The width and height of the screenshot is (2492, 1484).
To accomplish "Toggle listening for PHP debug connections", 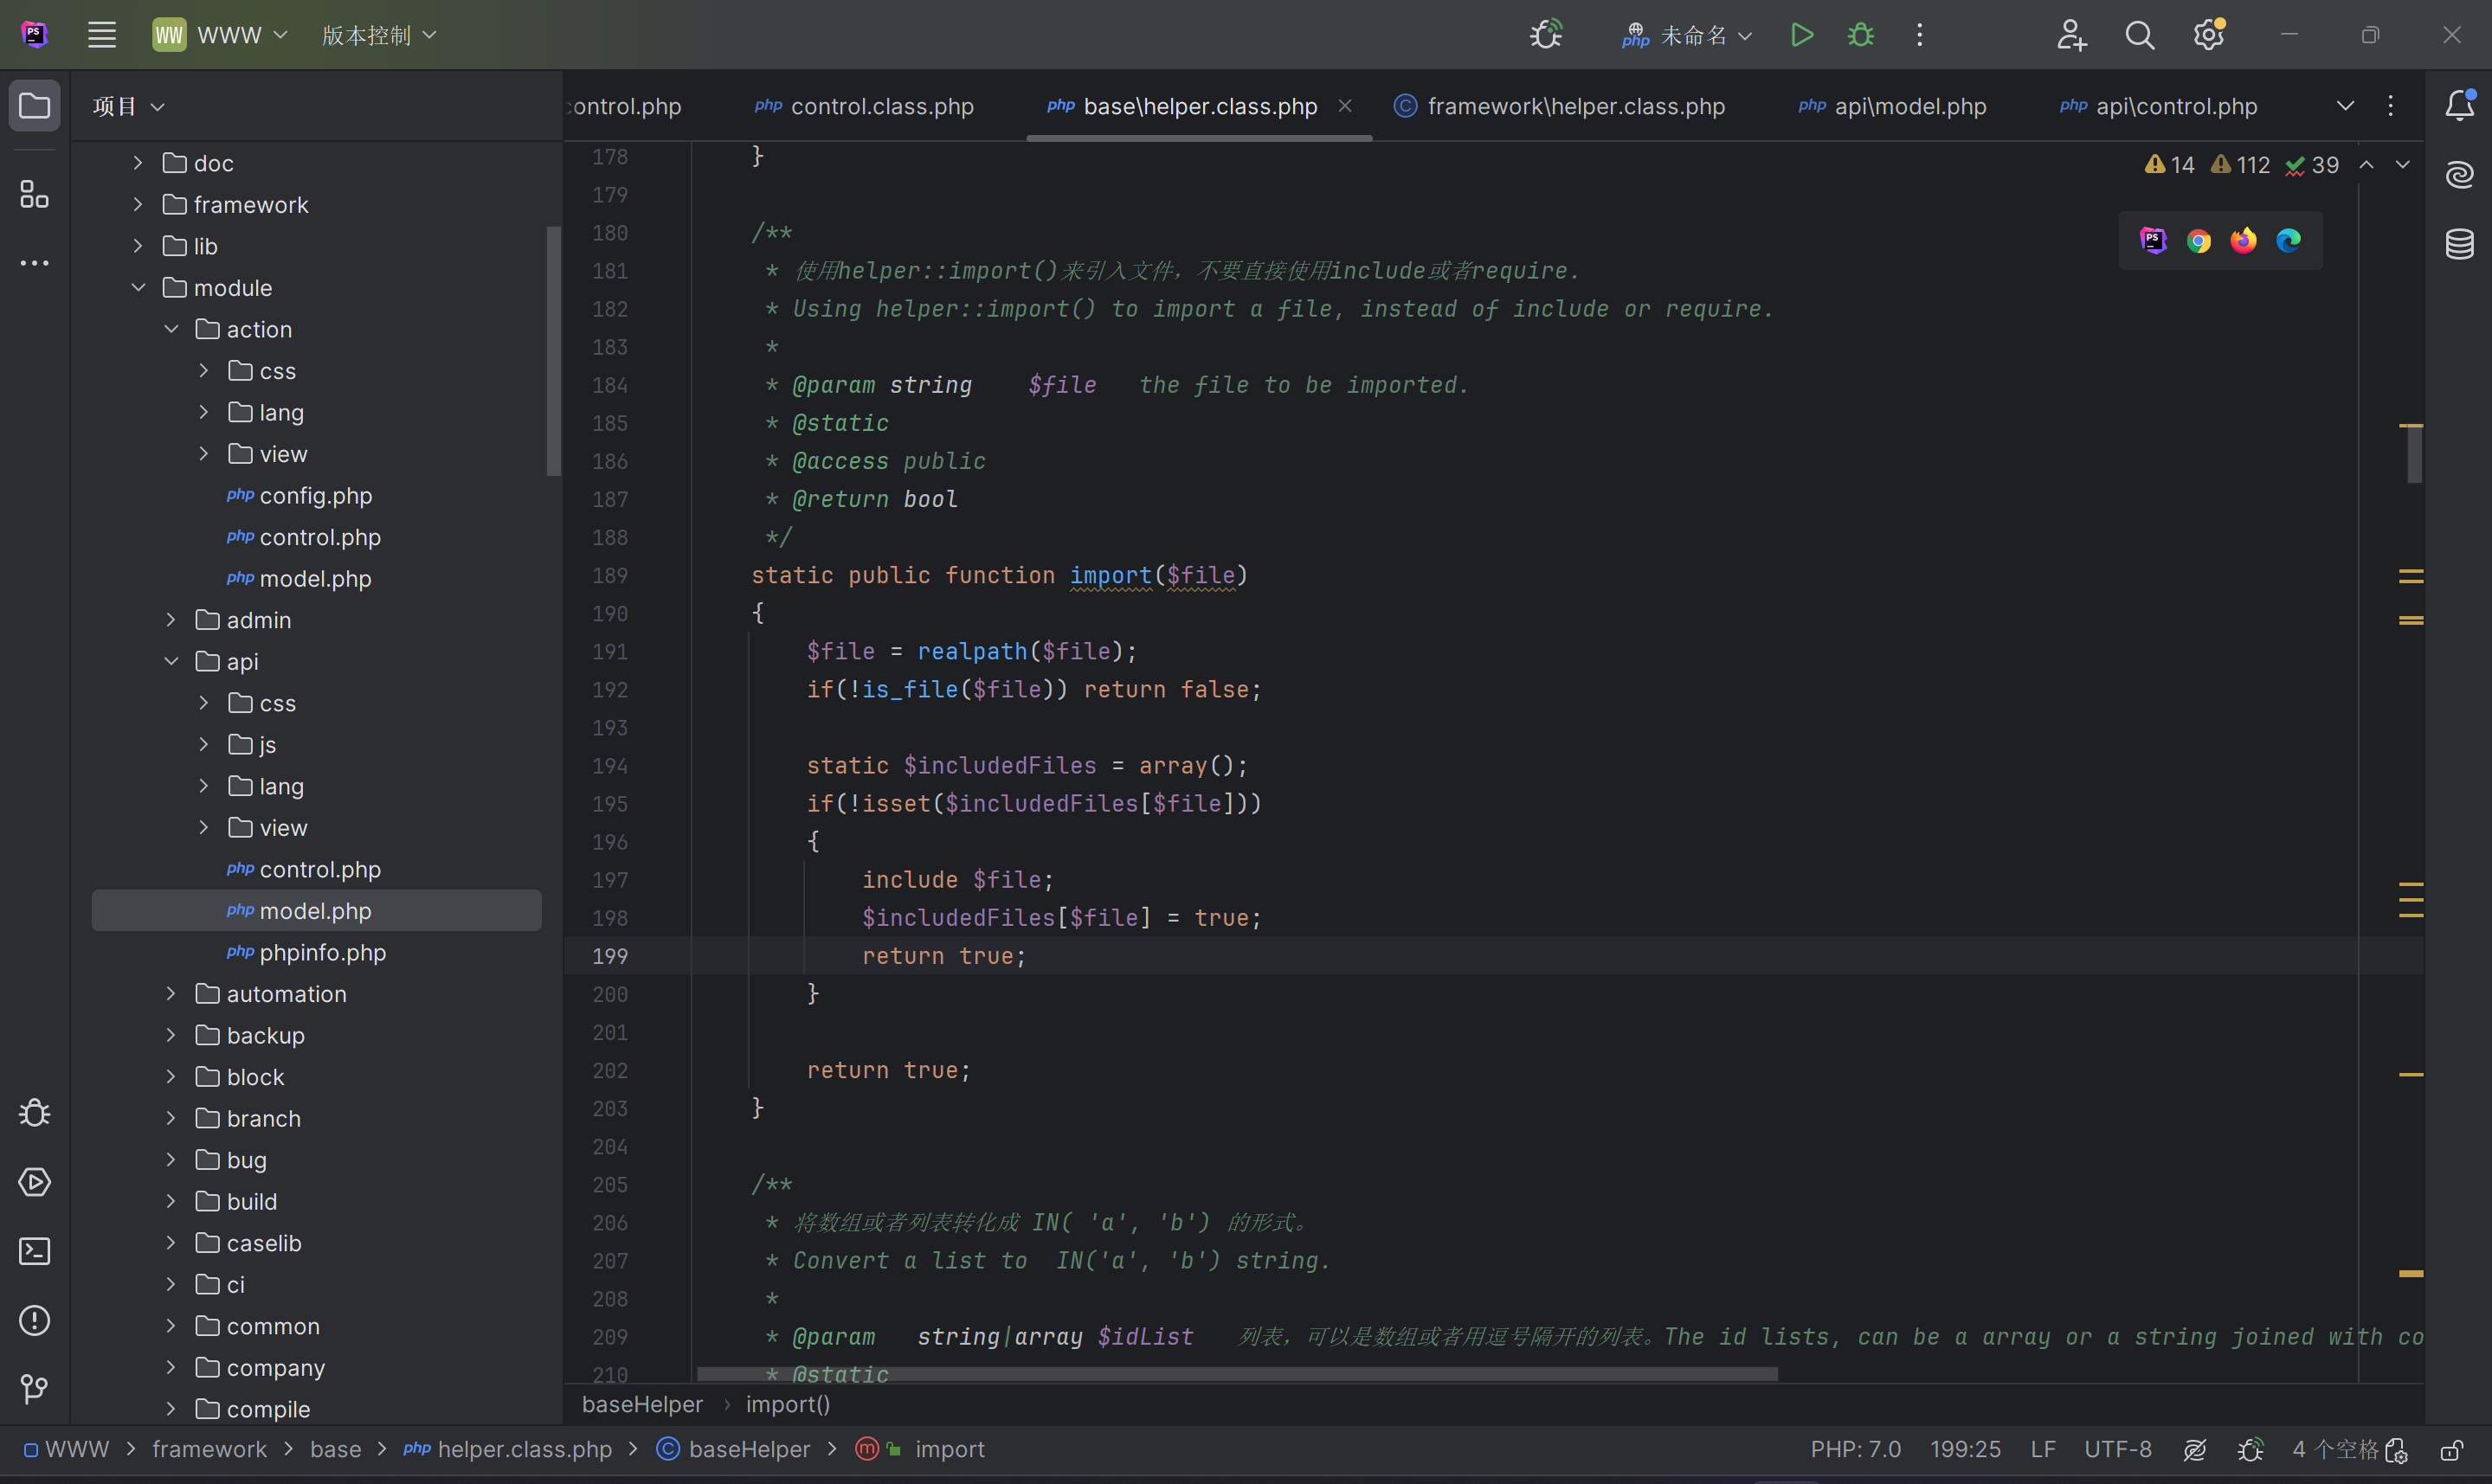I will click(x=1546, y=35).
